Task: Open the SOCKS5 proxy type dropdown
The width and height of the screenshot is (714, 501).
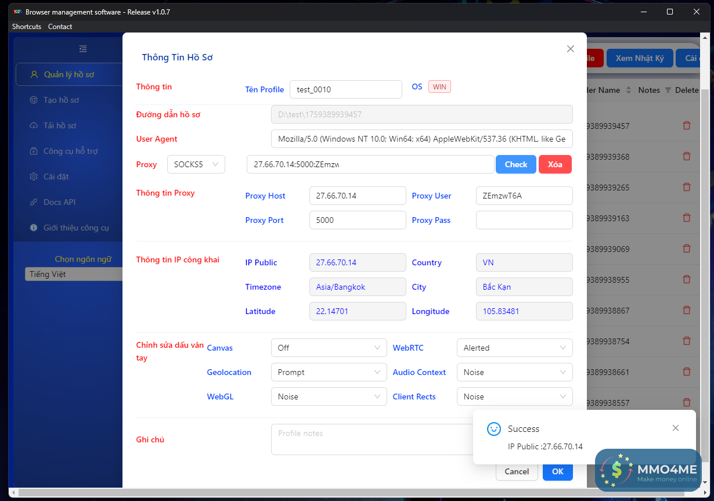Action: tap(196, 164)
